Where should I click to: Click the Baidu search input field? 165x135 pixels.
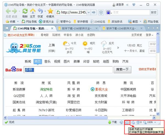[x=68, y=70]
